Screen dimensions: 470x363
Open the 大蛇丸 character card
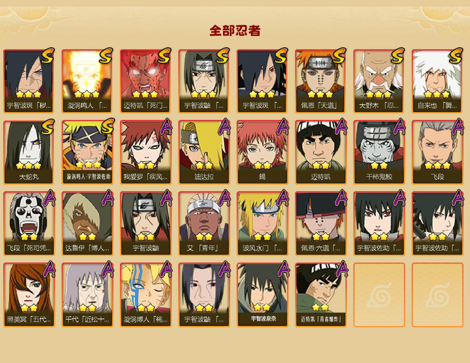pyautogui.click(x=29, y=152)
